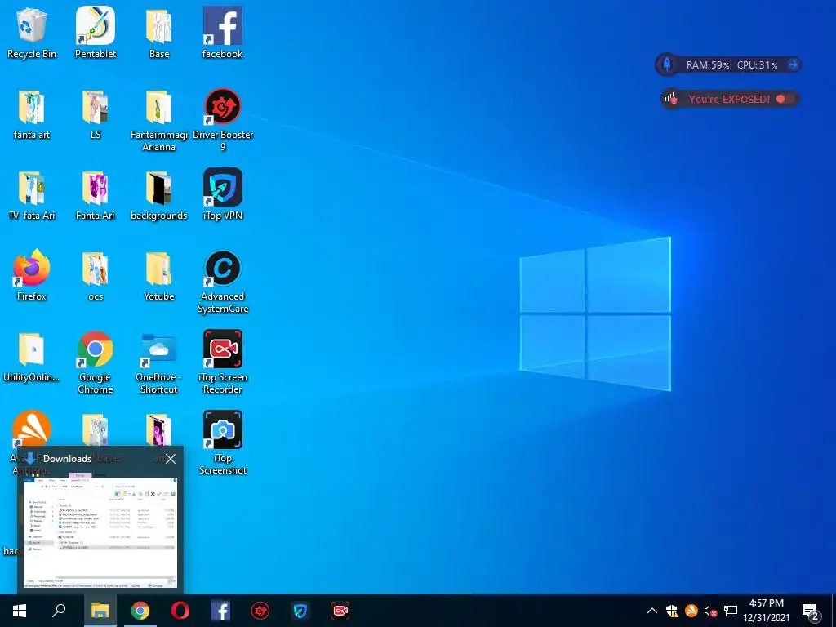Select the UtilityOnlin... folder
This screenshot has width=836, height=627.
pos(32,358)
